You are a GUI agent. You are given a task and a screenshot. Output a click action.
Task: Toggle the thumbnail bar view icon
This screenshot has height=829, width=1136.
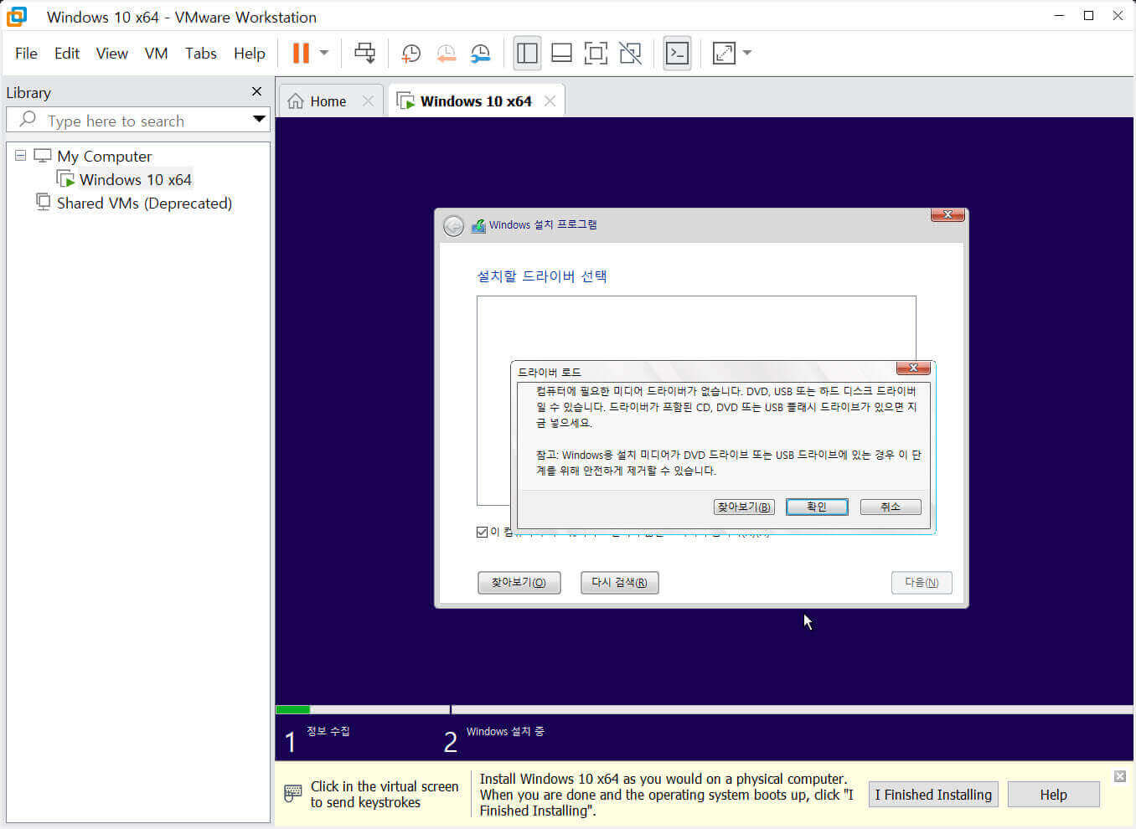click(x=561, y=54)
